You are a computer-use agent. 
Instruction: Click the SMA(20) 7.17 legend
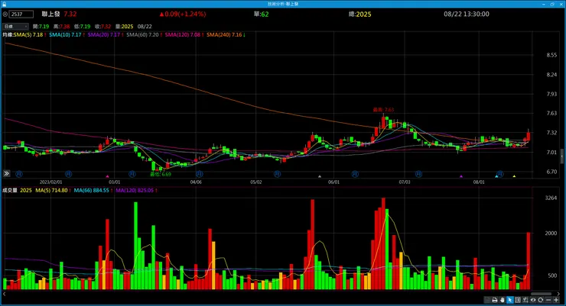(106, 35)
